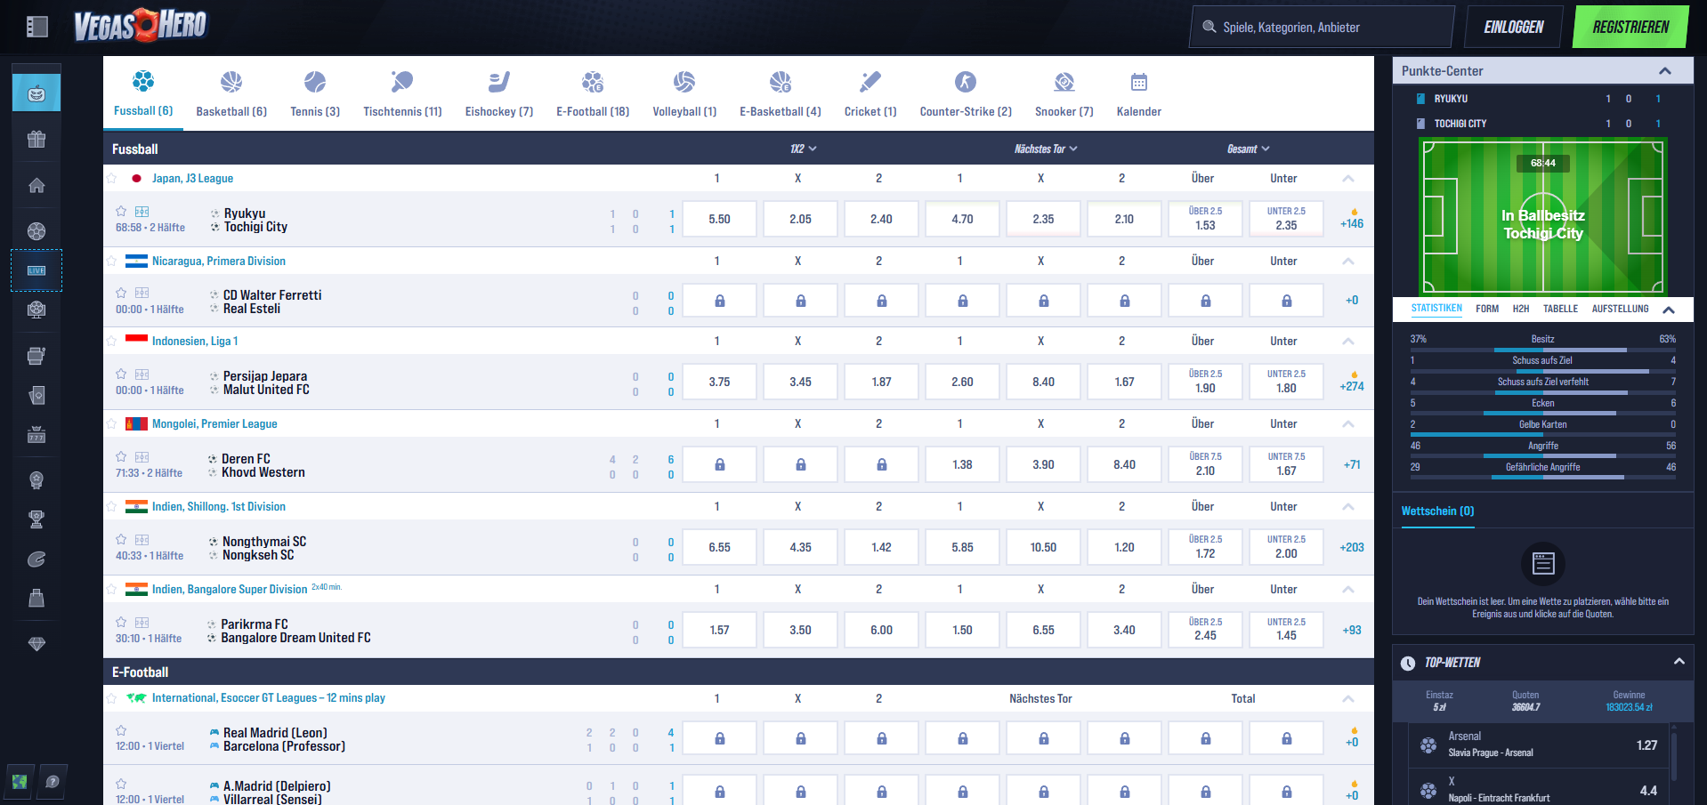
Task: Favorite the Persijap Jepara match
Action: click(x=121, y=374)
